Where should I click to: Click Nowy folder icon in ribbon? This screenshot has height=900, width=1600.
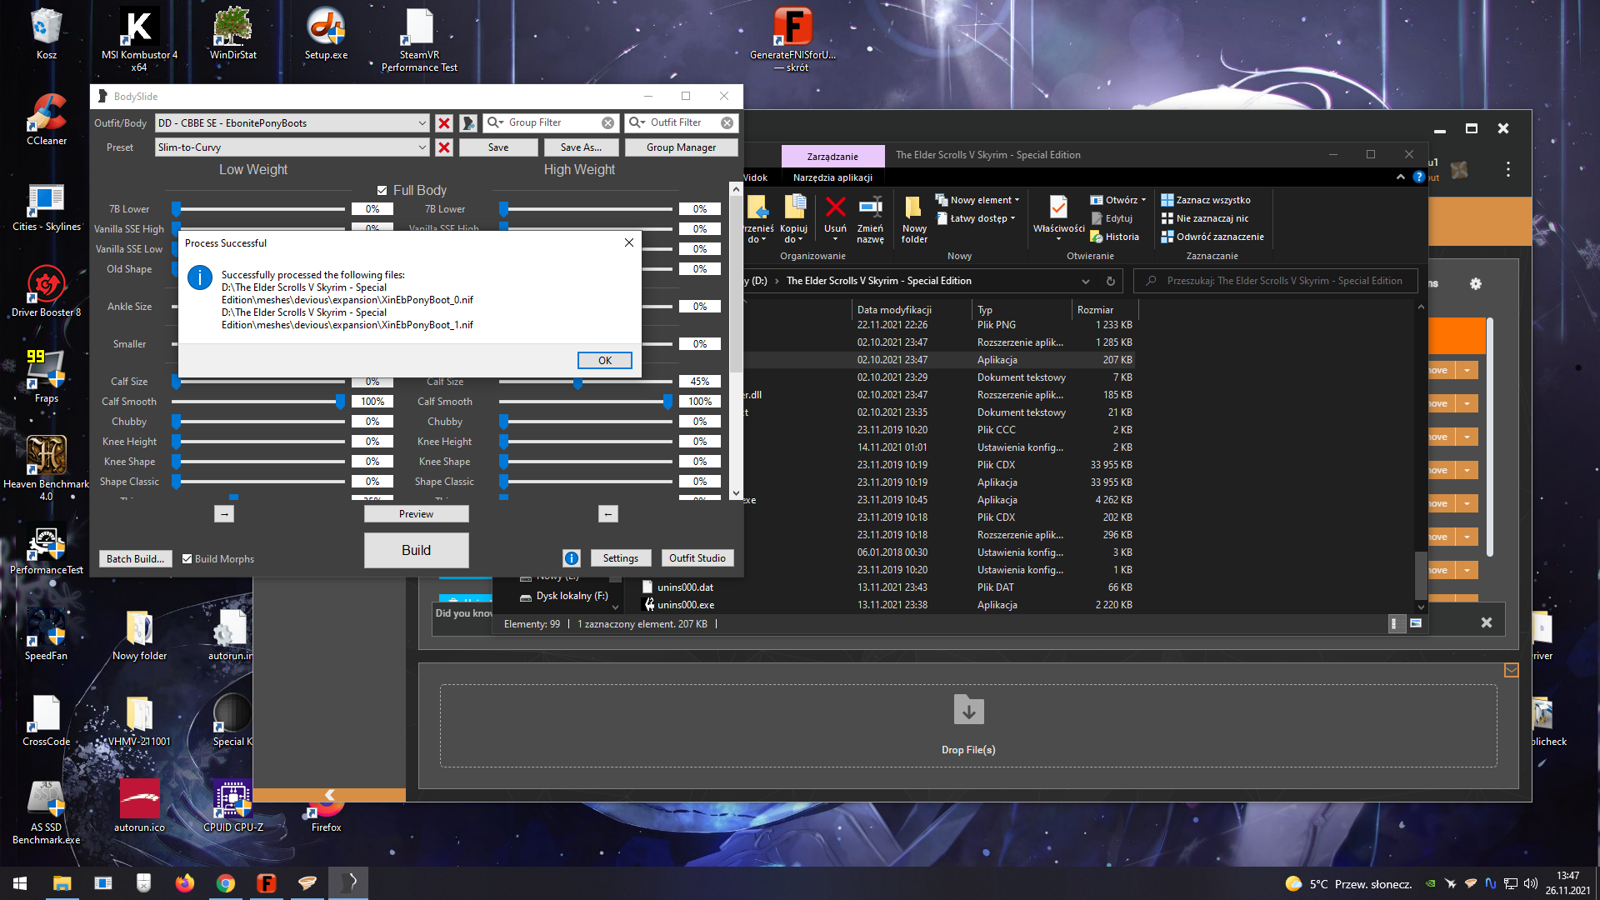click(913, 207)
